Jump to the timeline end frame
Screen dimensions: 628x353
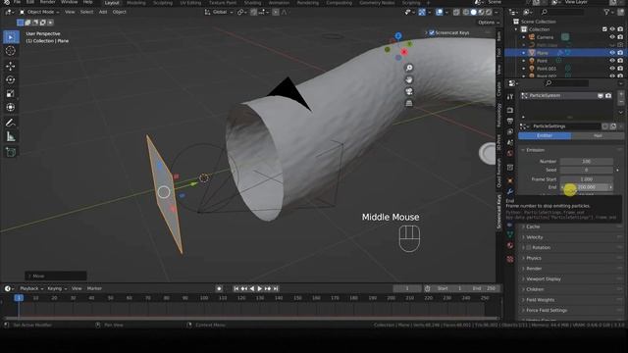pos(276,288)
